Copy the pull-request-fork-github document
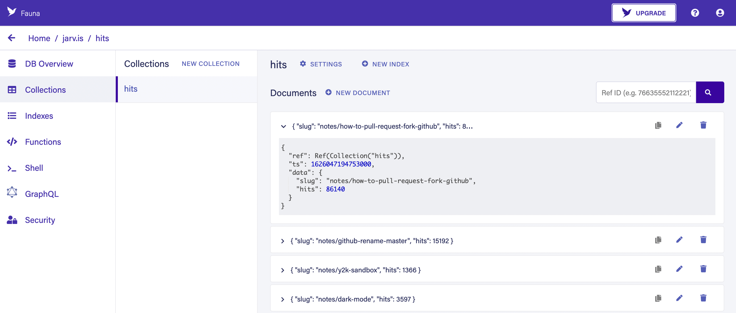Viewport: 736px width, 313px height. tap(658, 125)
